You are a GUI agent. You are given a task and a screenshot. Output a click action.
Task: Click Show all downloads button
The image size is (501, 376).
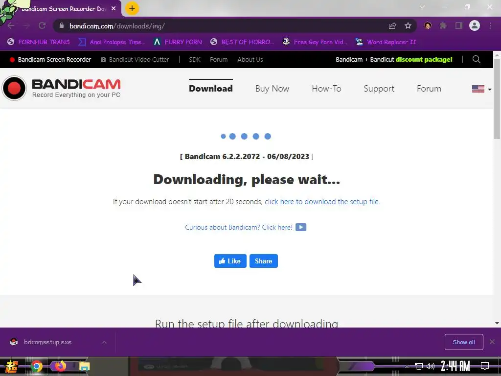click(464, 342)
